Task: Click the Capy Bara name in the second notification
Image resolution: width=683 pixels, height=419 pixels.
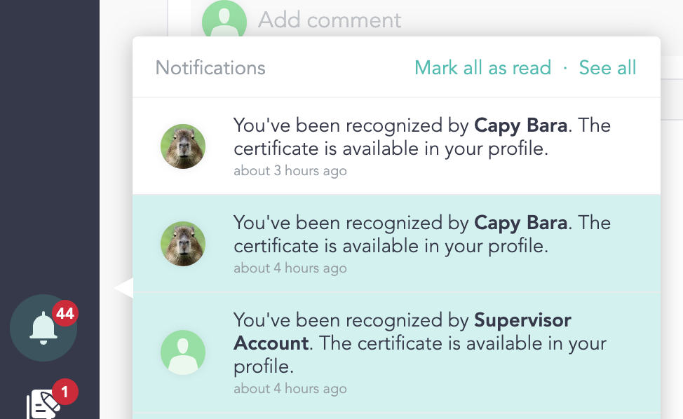Action: click(x=520, y=224)
